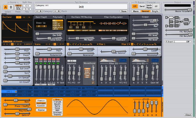Toggle oscillator KEYTRACK option

click(x=8, y=41)
